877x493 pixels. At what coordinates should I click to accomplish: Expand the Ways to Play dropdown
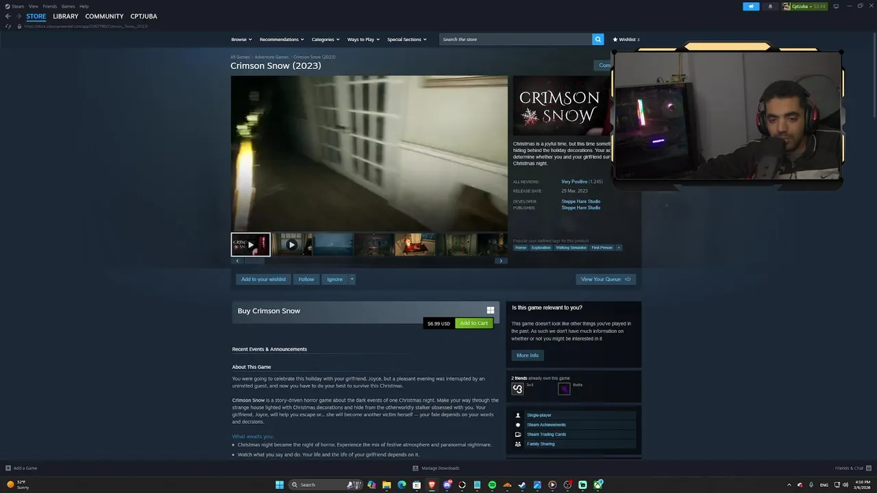pos(363,39)
